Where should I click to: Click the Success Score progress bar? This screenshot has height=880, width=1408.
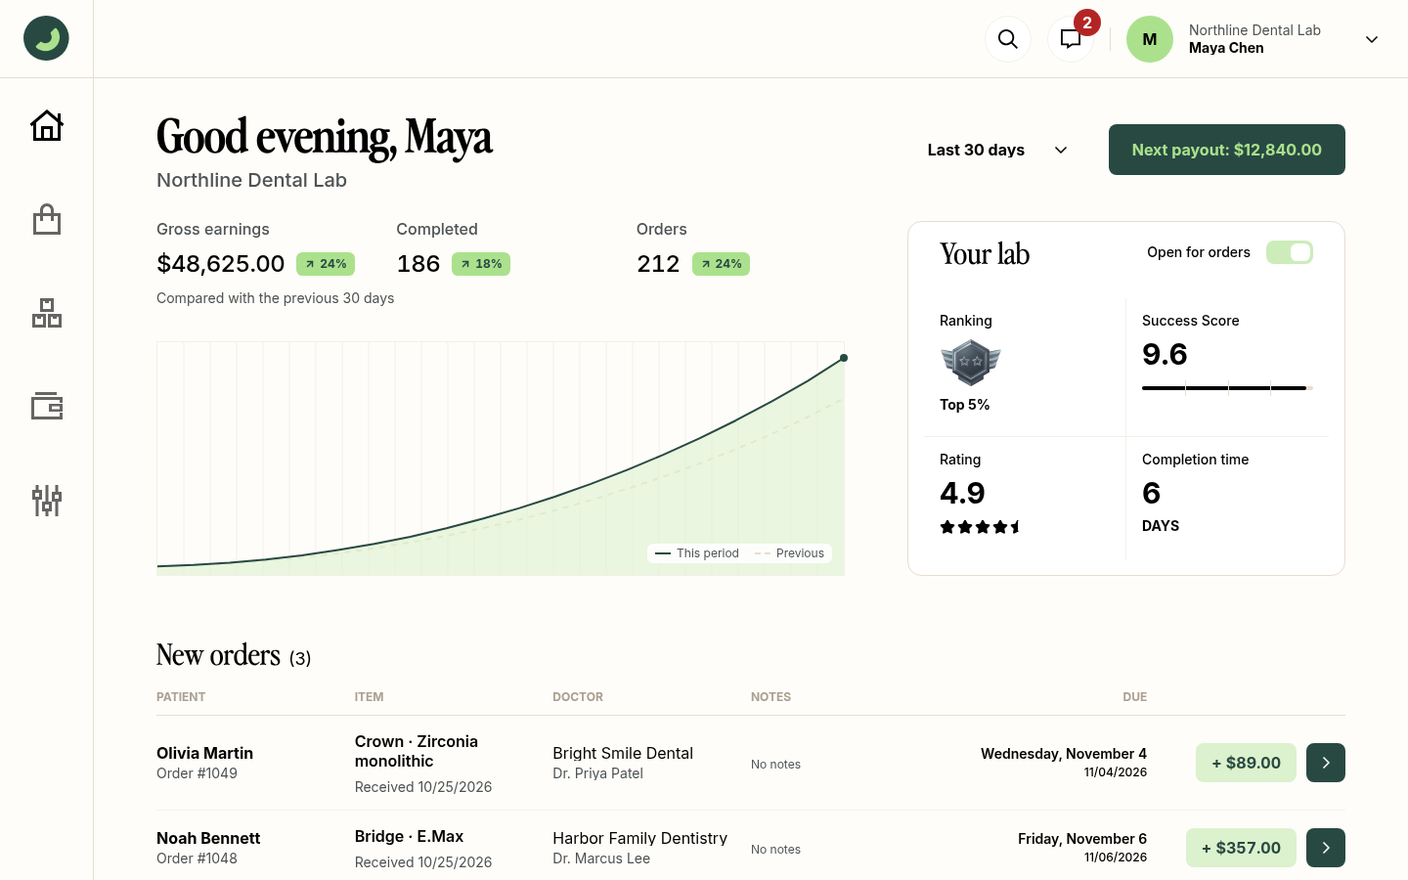(1227, 388)
